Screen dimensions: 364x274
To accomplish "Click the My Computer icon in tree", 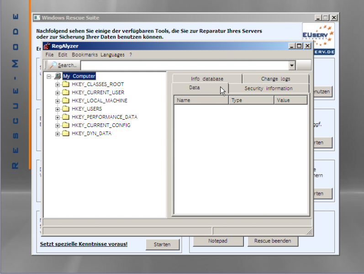I will click(58, 76).
